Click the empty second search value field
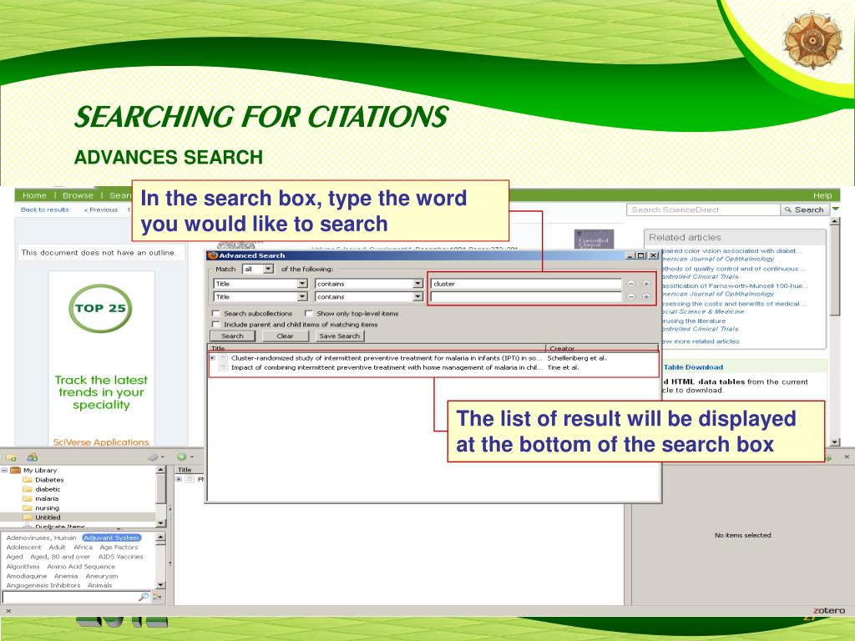This screenshot has width=855, height=641. (x=526, y=297)
